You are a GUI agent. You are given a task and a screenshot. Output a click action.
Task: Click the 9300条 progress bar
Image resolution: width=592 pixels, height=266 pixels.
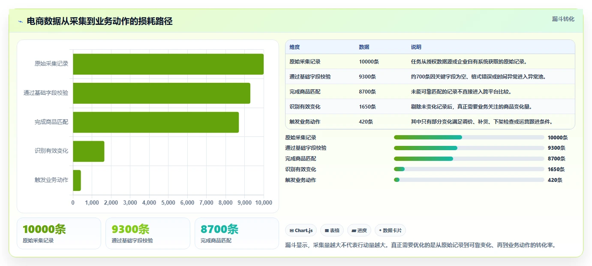click(x=469, y=148)
